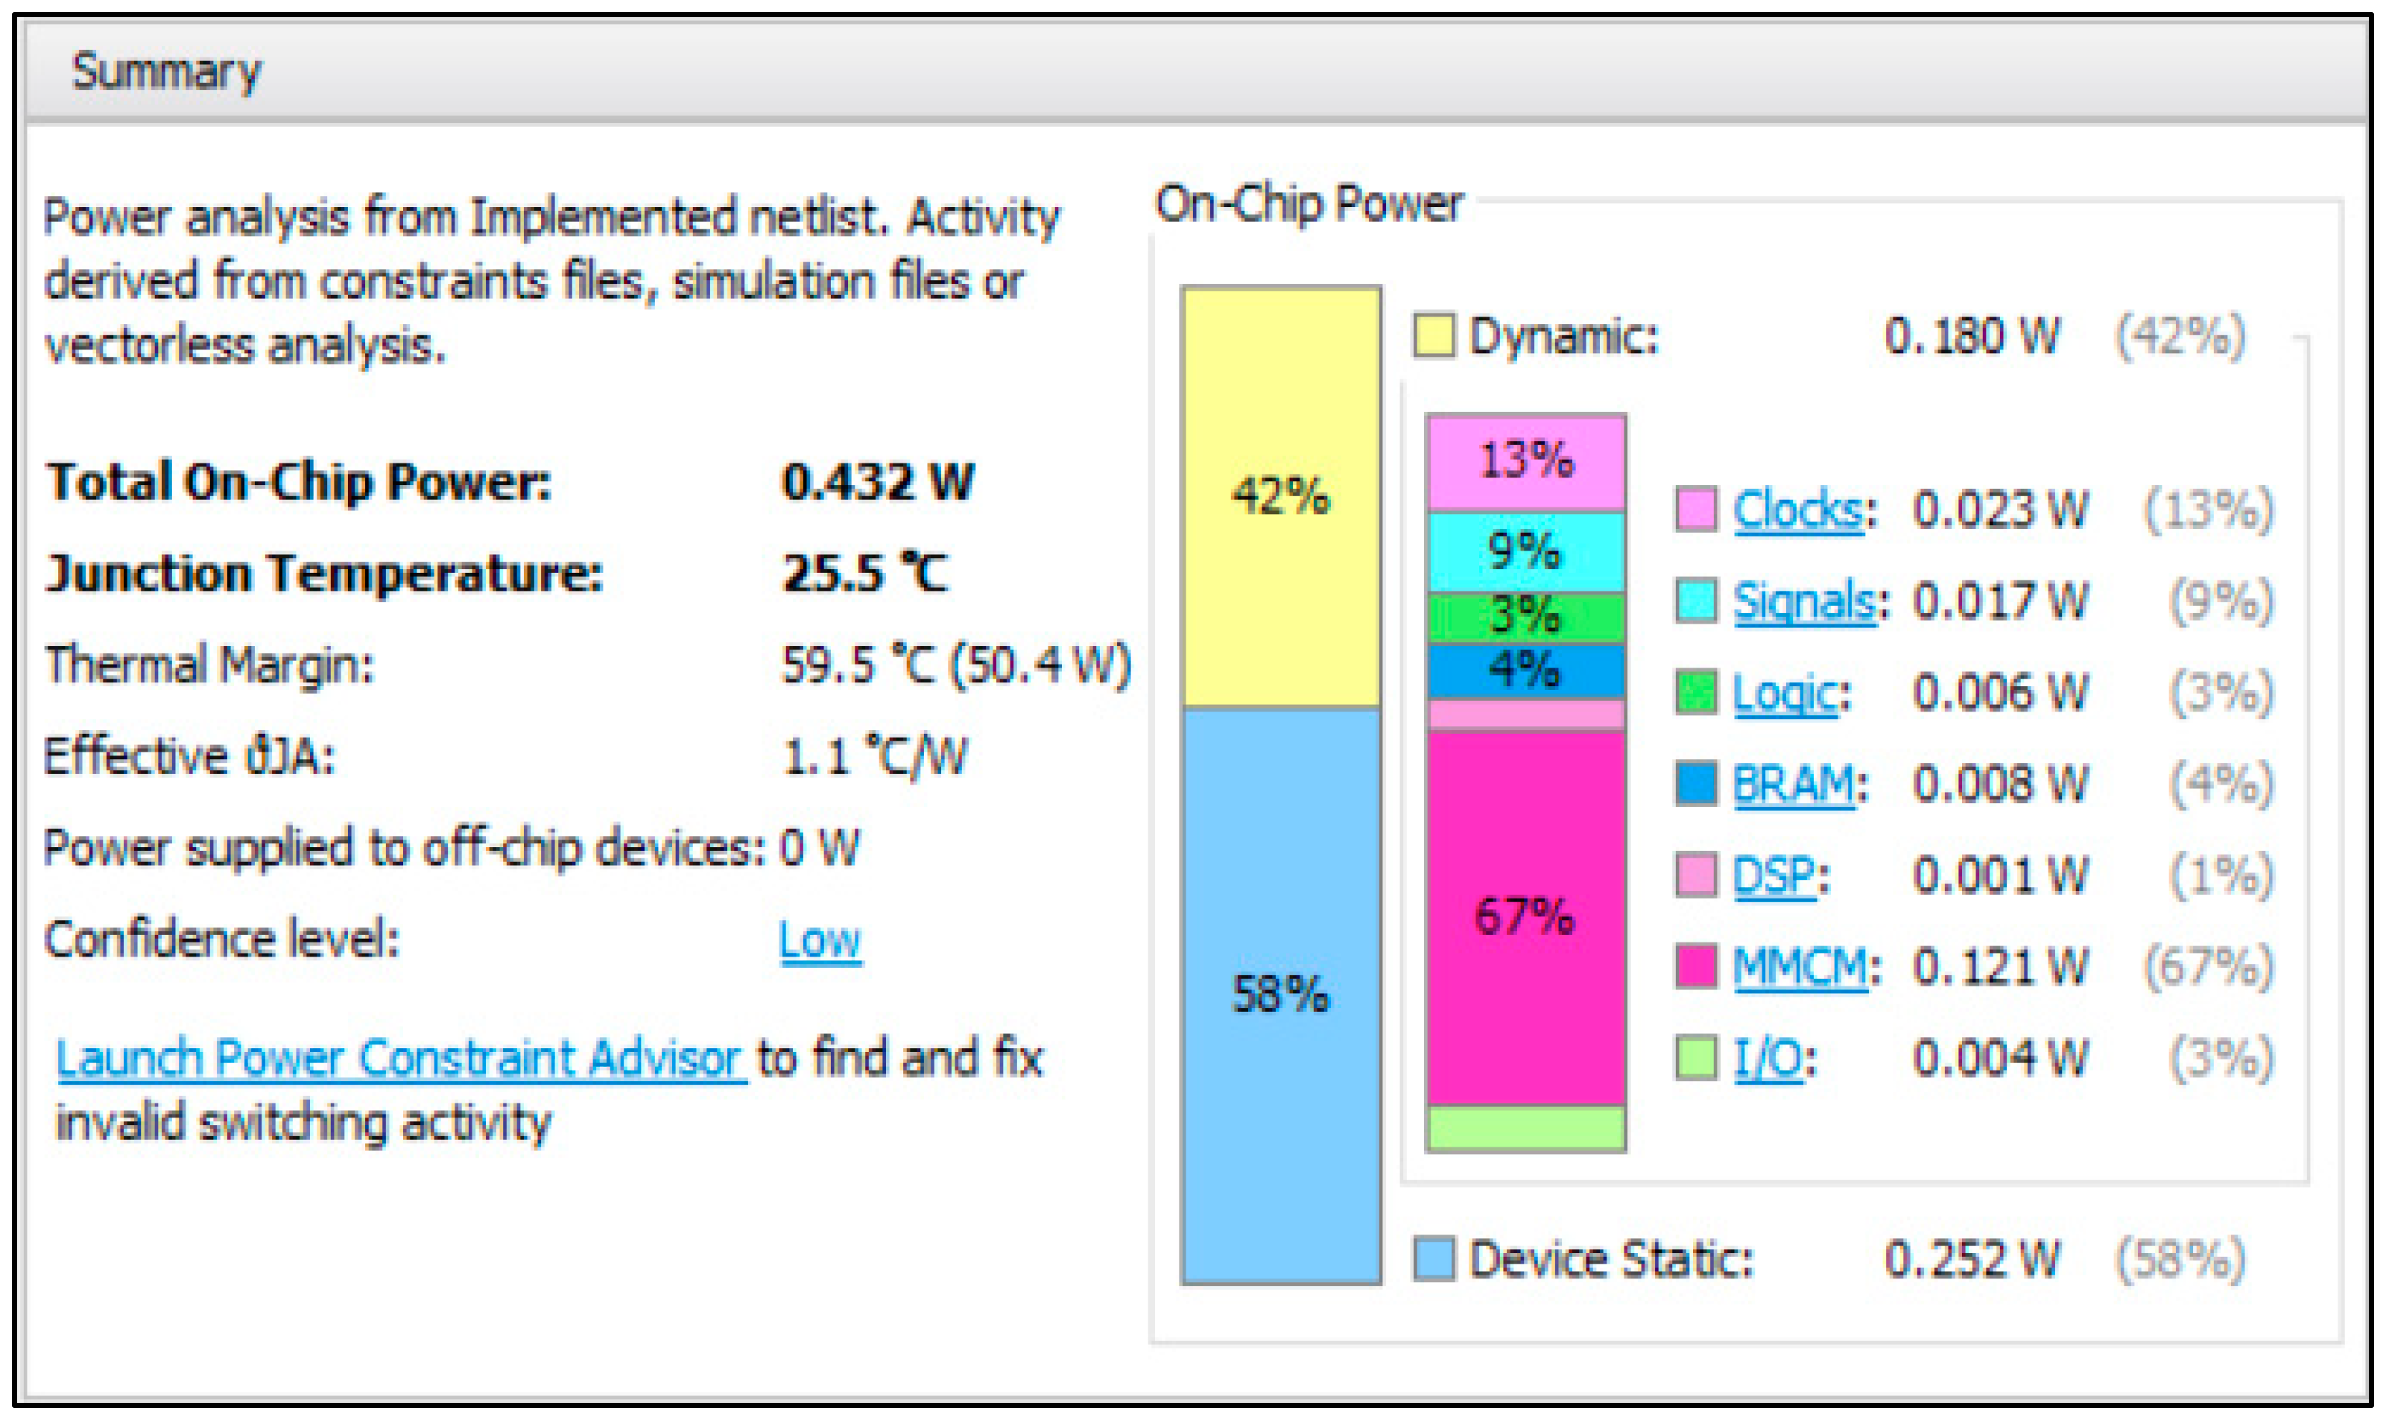Click the pink Clocks legend swatch
Viewport: 2389px width, 1420px height.
click(1695, 509)
